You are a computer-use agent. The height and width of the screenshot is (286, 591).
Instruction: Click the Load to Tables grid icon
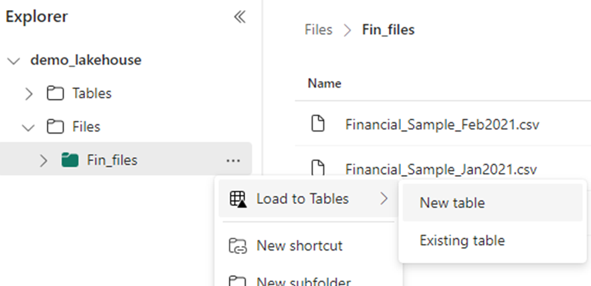[x=238, y=198]
